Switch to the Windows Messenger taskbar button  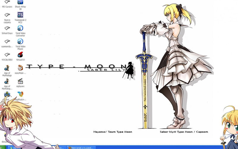pos(15,148)
